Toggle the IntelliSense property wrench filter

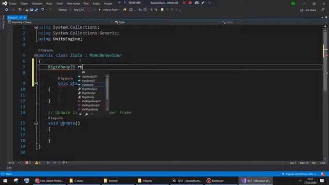pyautogui.click(x=86, y=114)
